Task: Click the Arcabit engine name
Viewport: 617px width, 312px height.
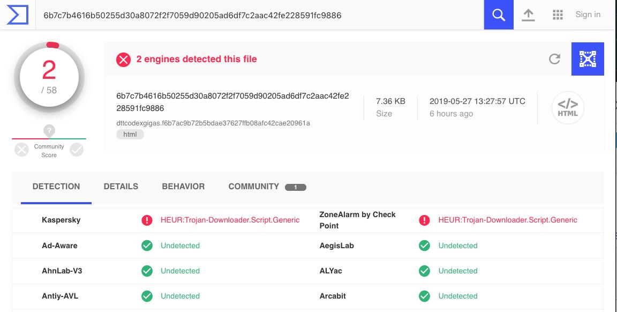Action: click(333, 296)
